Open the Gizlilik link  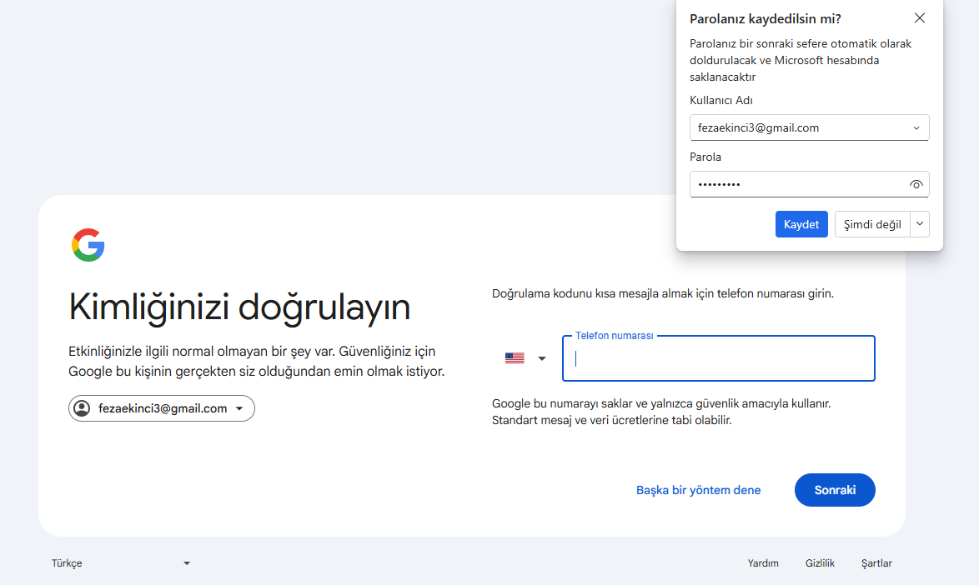coord(820,563)
